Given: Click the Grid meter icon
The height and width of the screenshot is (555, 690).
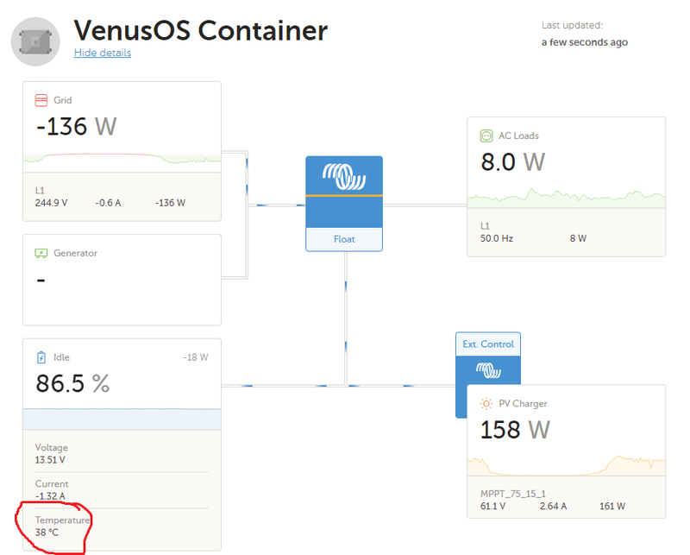Looking at the screenshot, I should point(41,100).
